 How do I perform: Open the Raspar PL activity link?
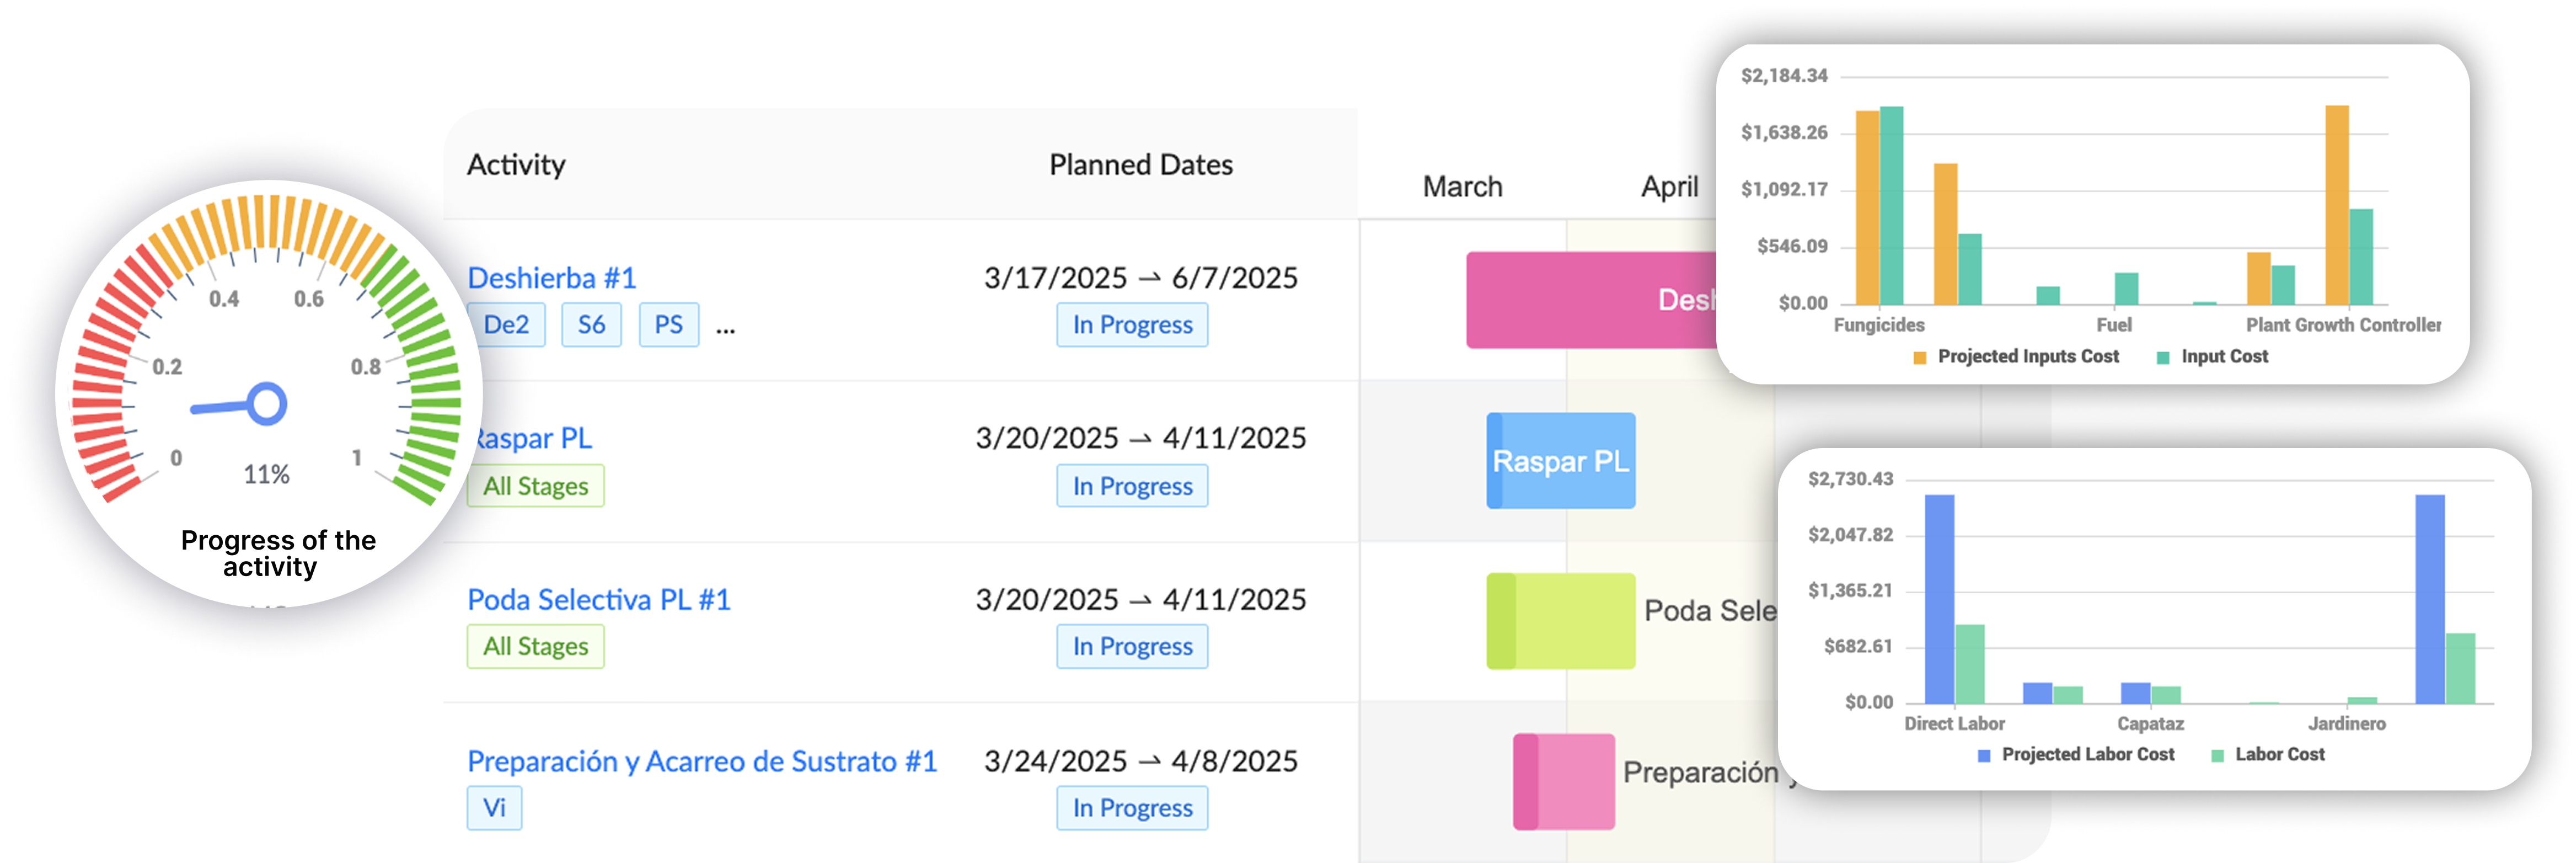click(x=534, y=439)
